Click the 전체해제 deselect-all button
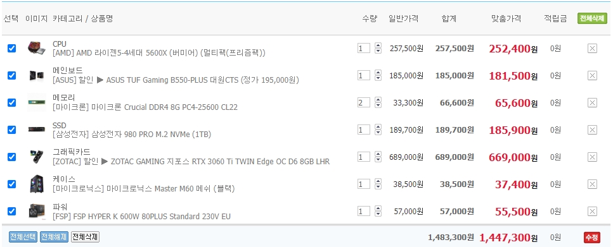Image resolution: width=613 pixels, height=247 pixels. tap(54, 237)
